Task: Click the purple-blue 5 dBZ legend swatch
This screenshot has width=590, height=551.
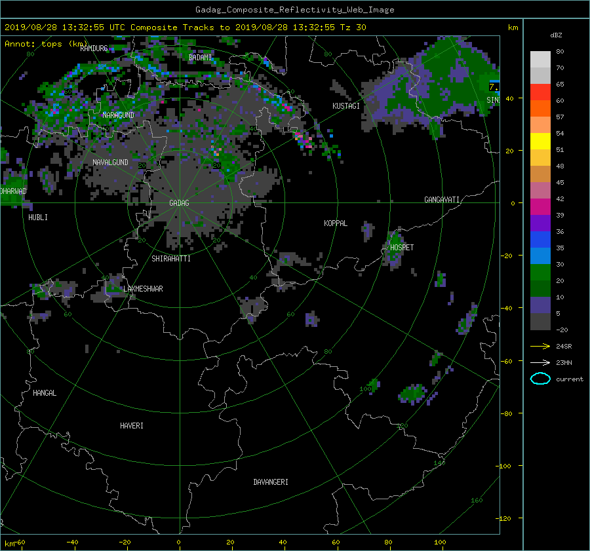Action: point(540,305)
